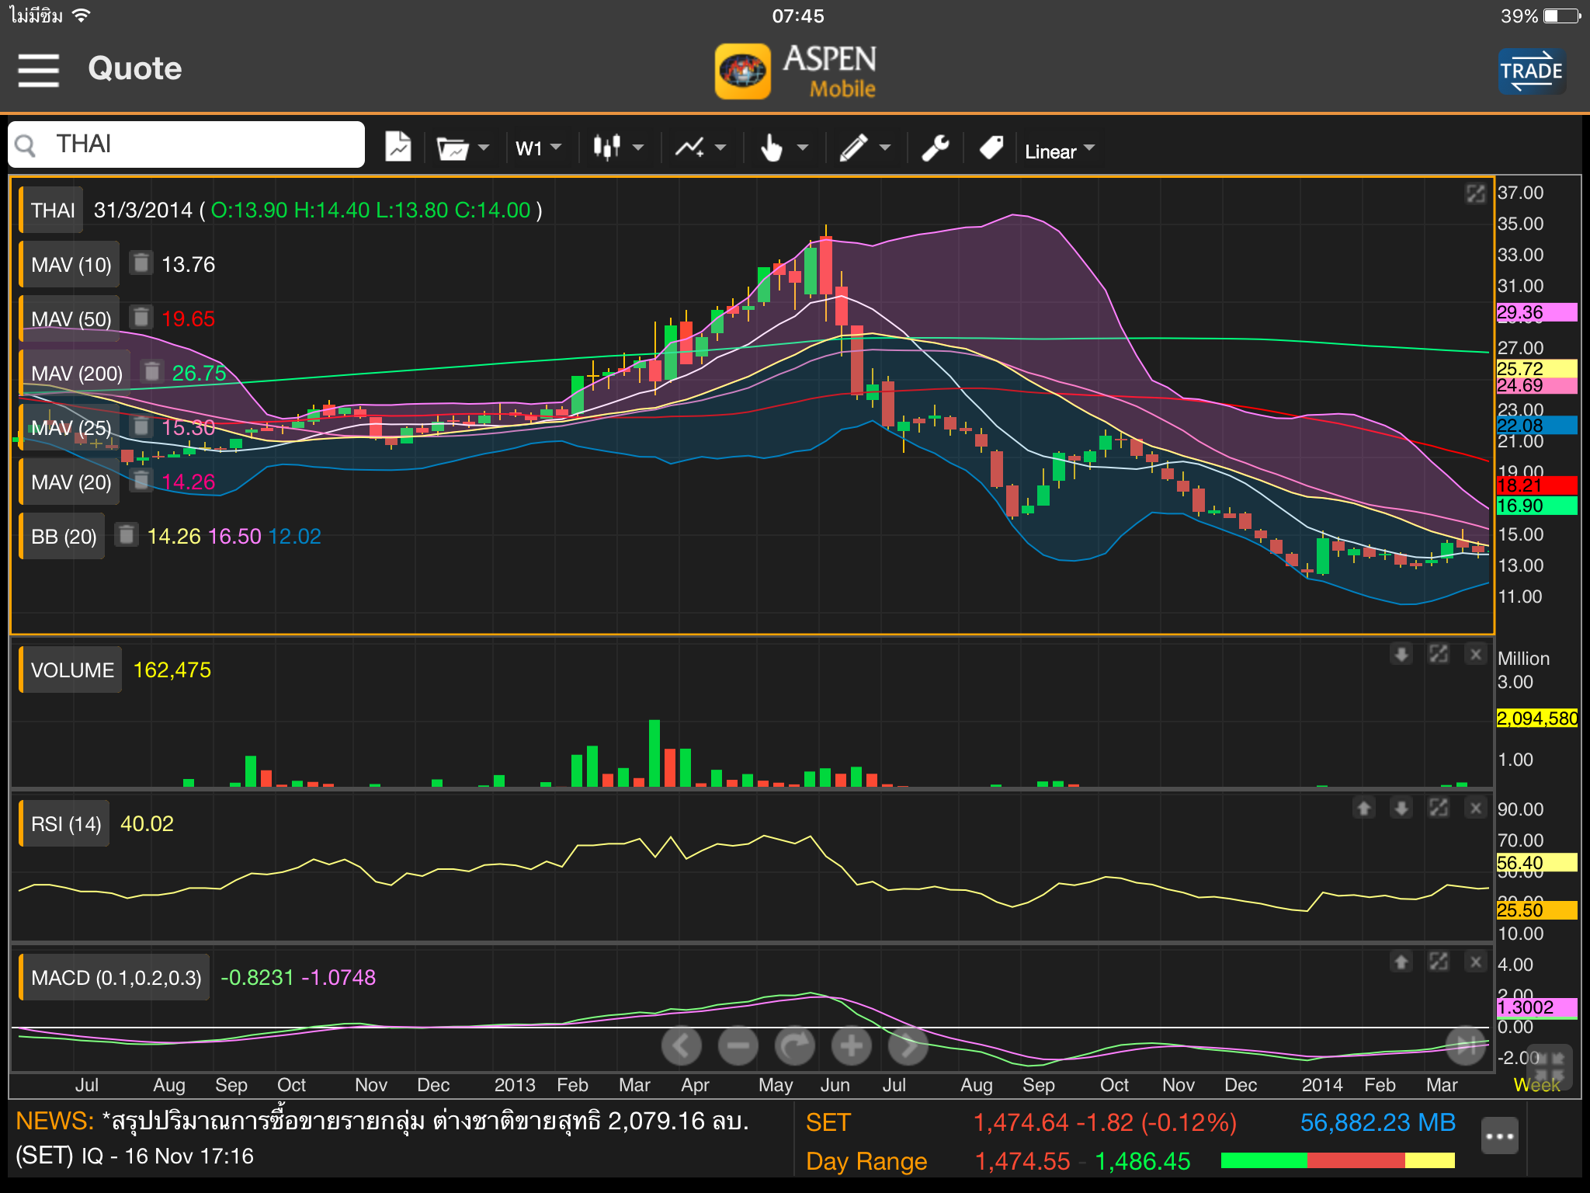Delete the MAV (20) indicator
The width and height of the screenshot is (1590, 1193).
click(141, 481)
